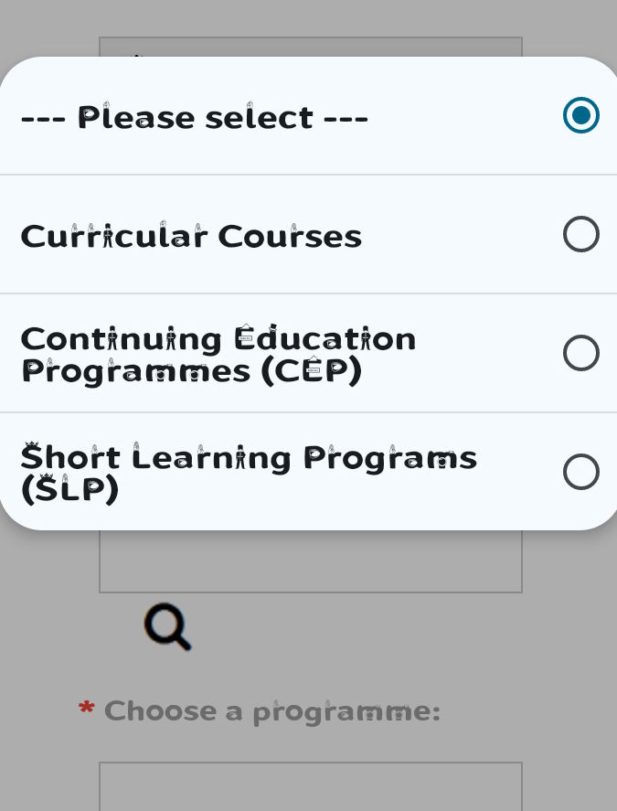The image size is (617, 811).
Task: Click the Choose a programme label
Action: click(x=271, y=711)
